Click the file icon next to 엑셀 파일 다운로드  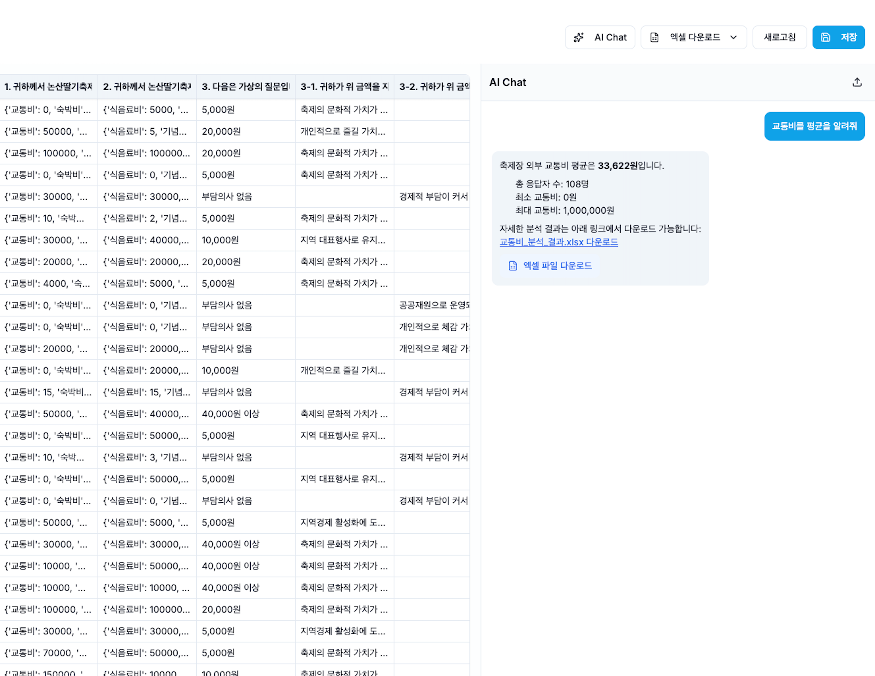pos(513,266)
